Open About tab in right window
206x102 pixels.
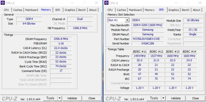196,10
